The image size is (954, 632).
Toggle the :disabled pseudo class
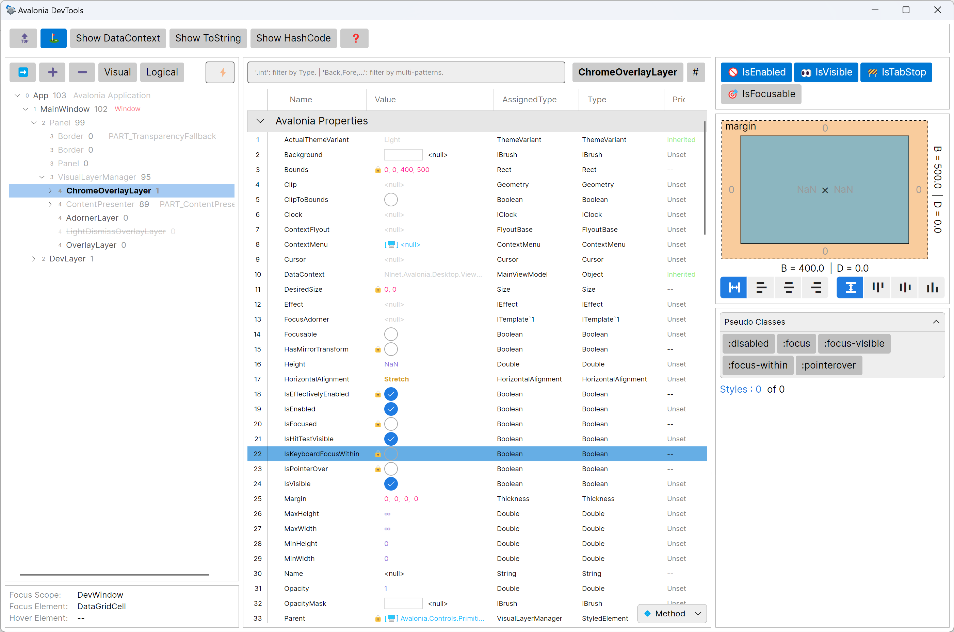(x=748, y=343)
